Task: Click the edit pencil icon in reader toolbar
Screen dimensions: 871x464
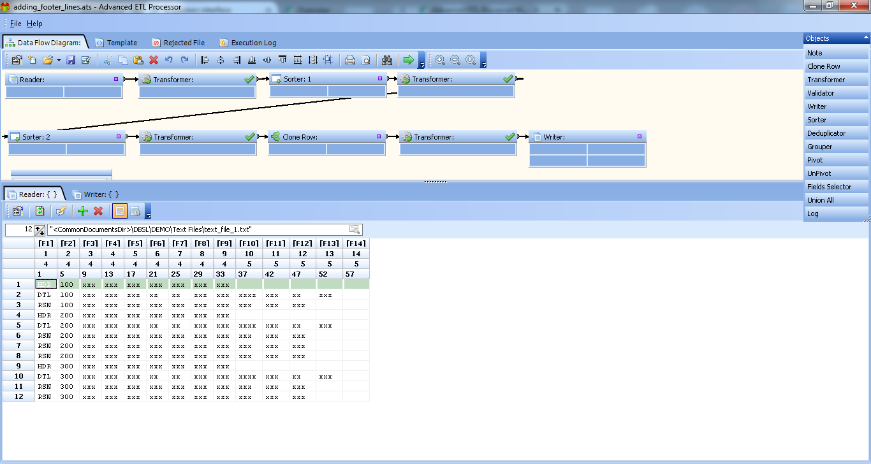Action: coord(61,211)
